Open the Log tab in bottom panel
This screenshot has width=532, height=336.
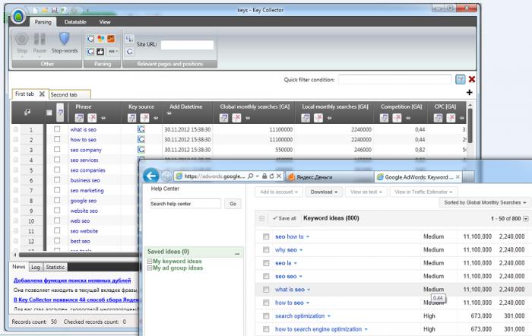tap(36, 267)
